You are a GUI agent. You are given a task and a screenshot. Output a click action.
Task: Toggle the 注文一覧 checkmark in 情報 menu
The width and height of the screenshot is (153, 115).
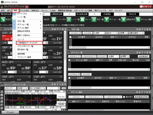[14, 21]
